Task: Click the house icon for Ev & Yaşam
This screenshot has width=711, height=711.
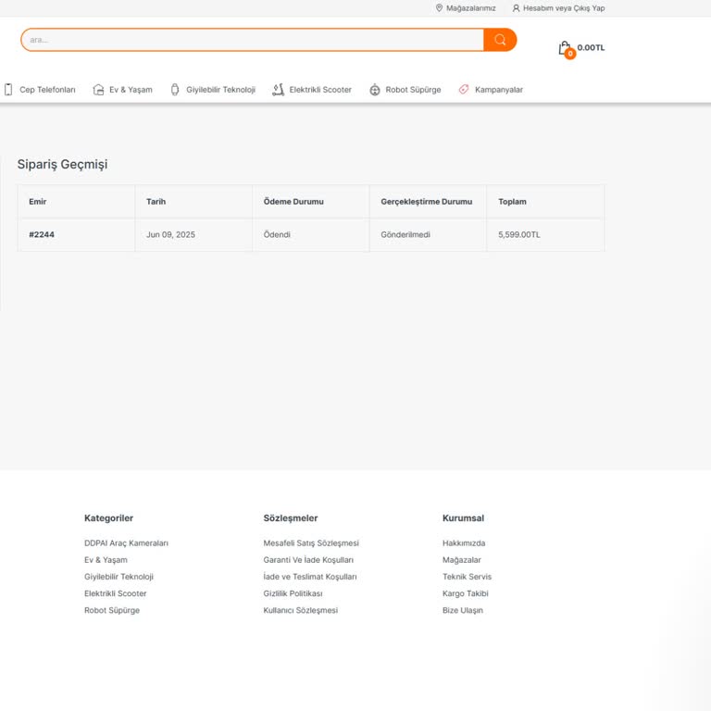Action: 98,90
